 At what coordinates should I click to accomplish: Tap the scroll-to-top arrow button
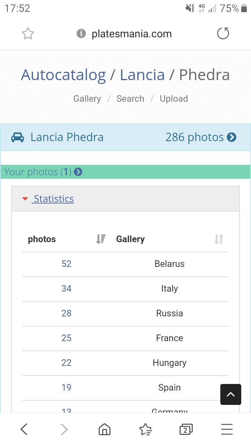(x=231, y=394)
